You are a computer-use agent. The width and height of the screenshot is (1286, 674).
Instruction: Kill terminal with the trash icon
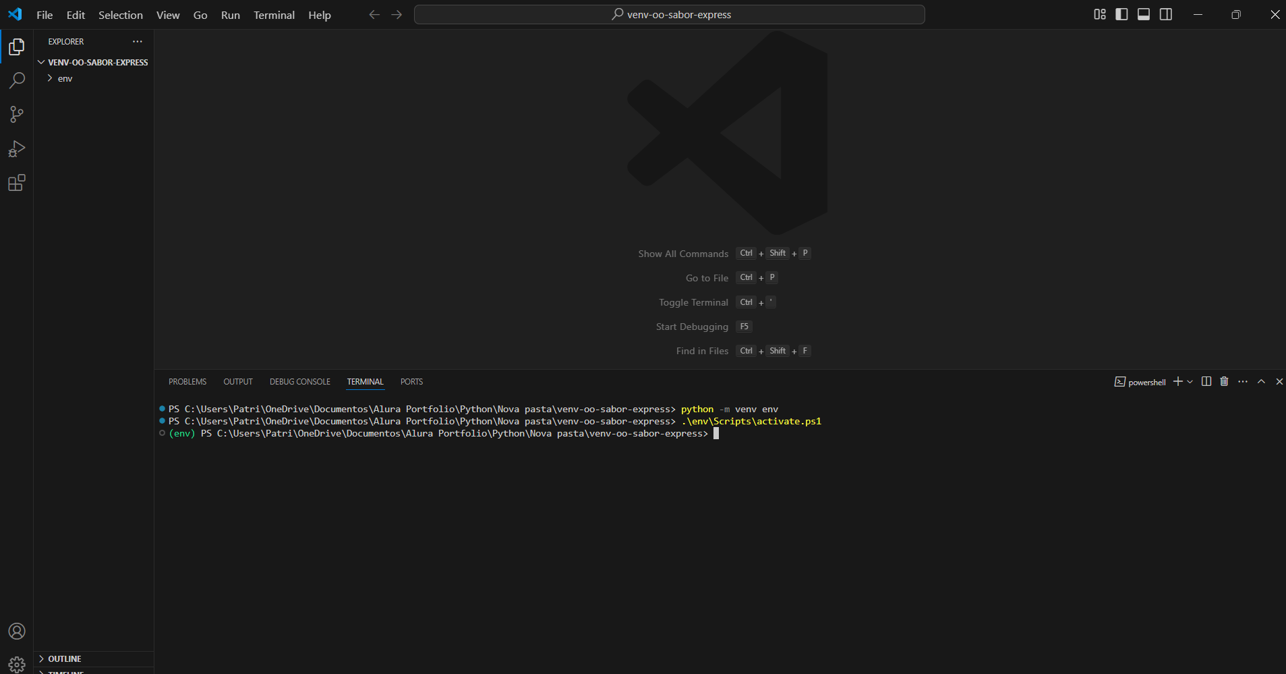(1225, 382)
